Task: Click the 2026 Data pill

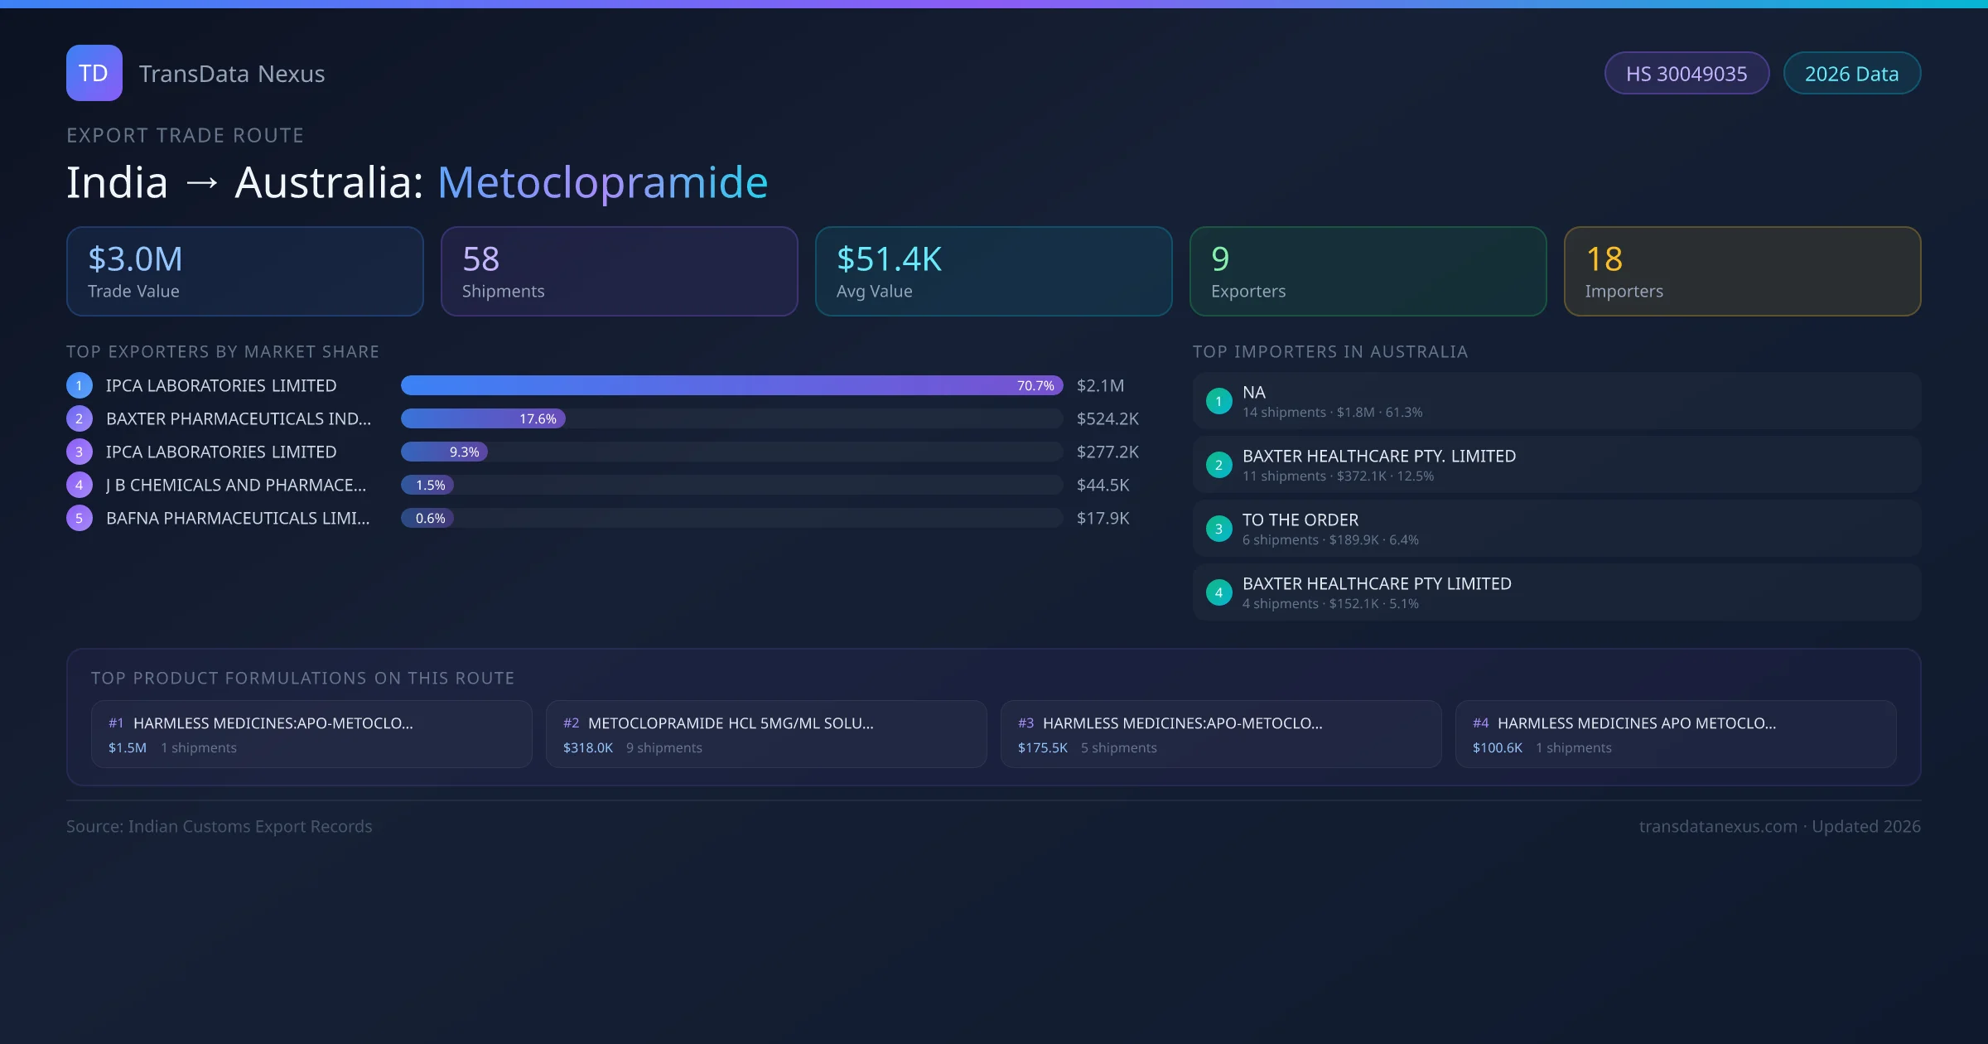Action: pos(1851,74)
